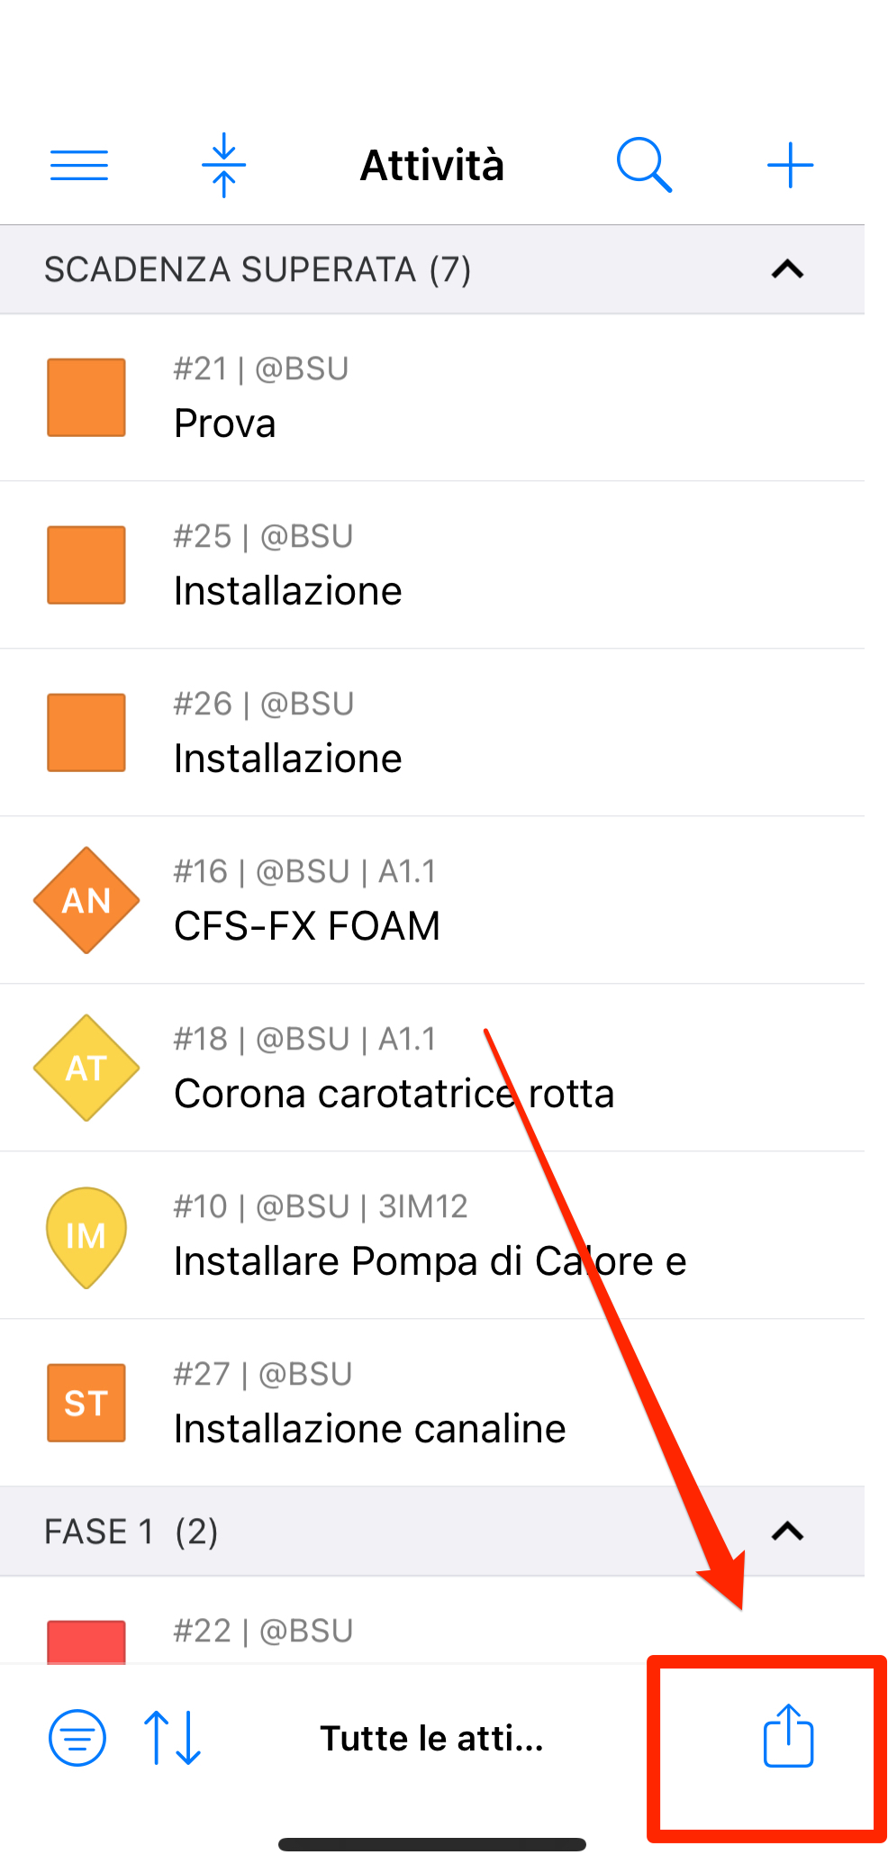Collapse the SCADENZA SUPERATA section chevron

point(788,269)
